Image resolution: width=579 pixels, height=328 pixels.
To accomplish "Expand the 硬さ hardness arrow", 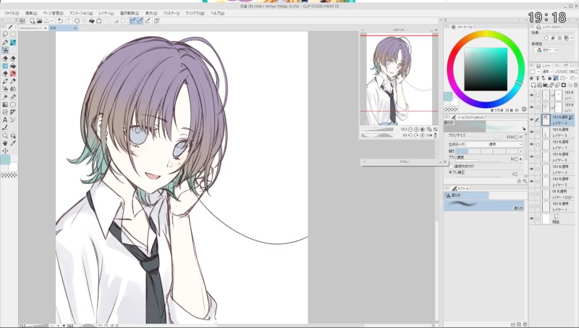I will point(520,151).
